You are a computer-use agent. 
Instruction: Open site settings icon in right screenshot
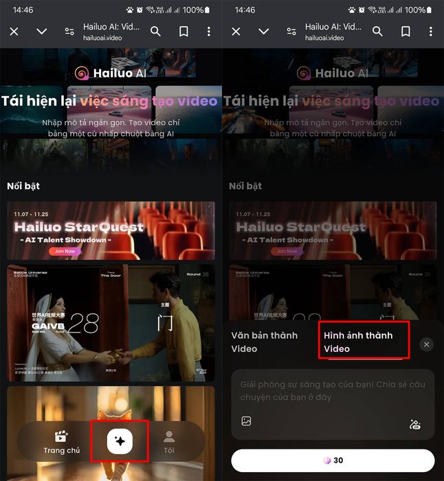click(x=291, y=32)
